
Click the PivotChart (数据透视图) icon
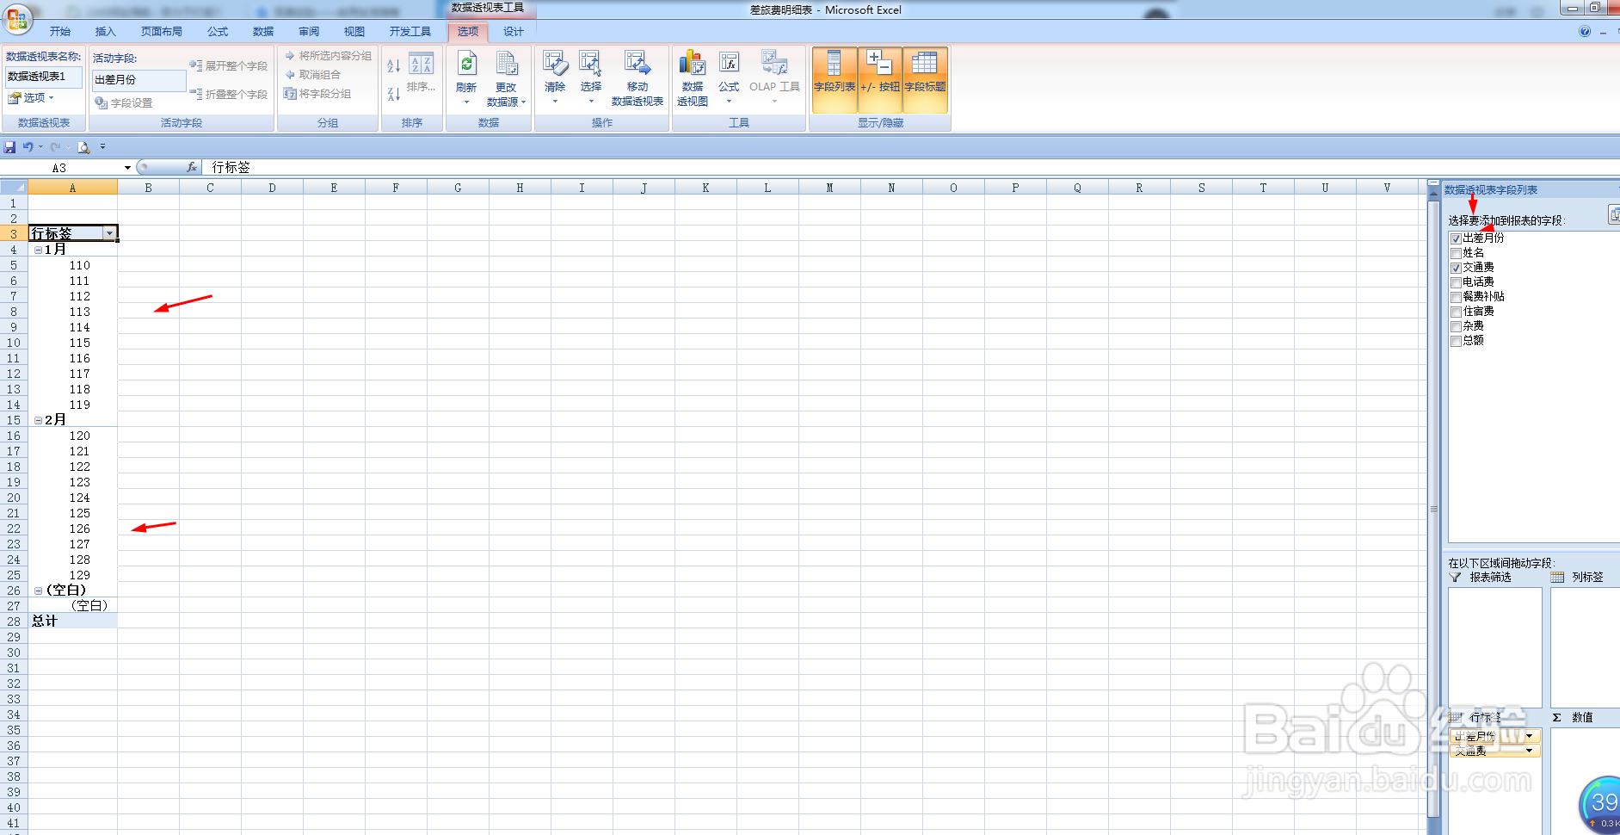coord(692,64)
